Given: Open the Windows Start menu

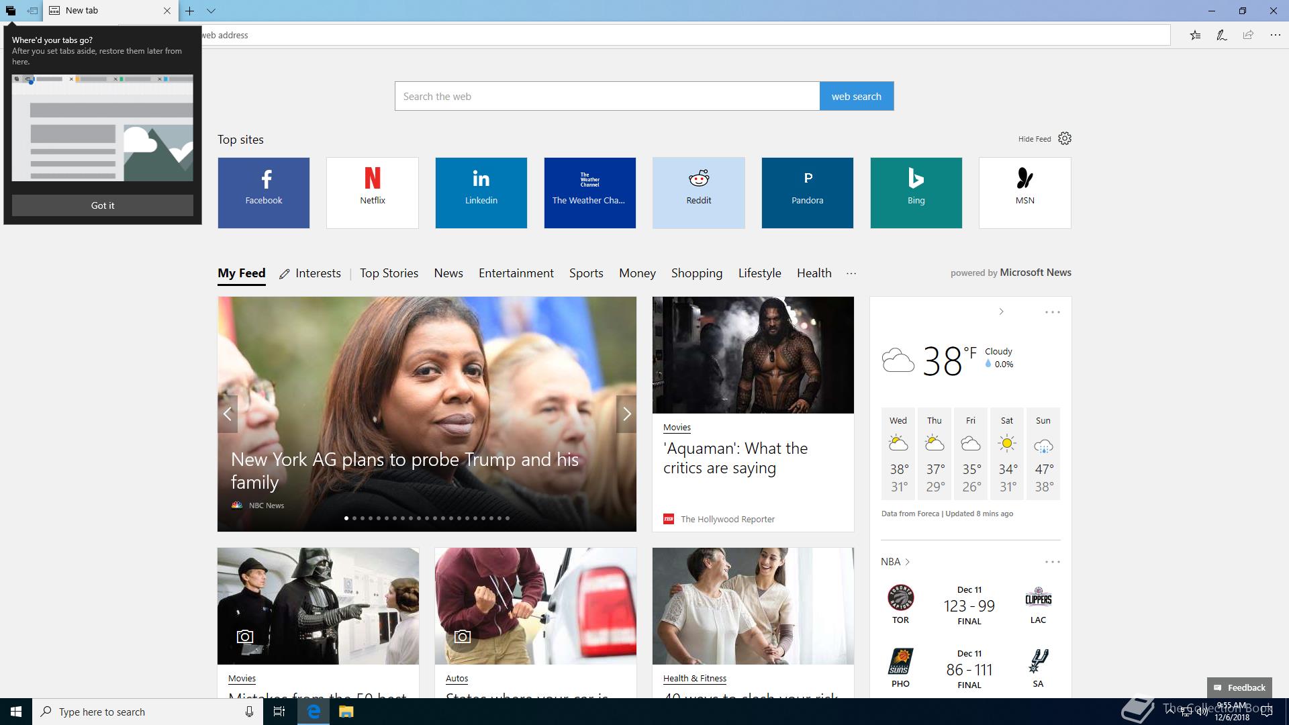Looking at the screenshot, I should coord(16,712).
